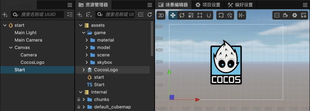Toggle the reference image display
The image size is (310, 111).
[x=277, y=15]
